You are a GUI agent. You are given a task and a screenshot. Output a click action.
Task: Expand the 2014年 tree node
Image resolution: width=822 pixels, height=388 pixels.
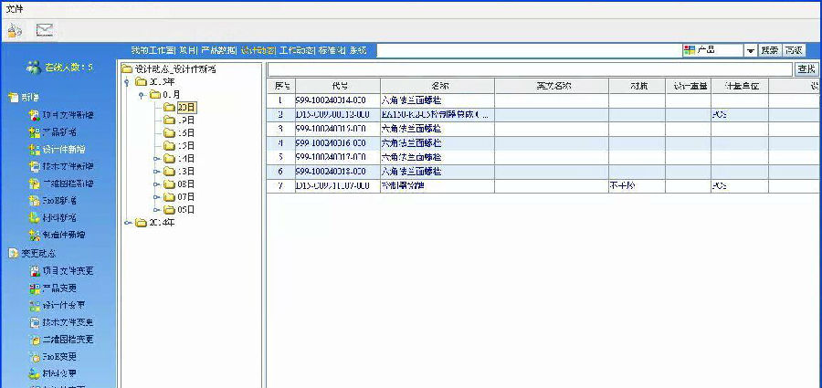tap(127, 223)
